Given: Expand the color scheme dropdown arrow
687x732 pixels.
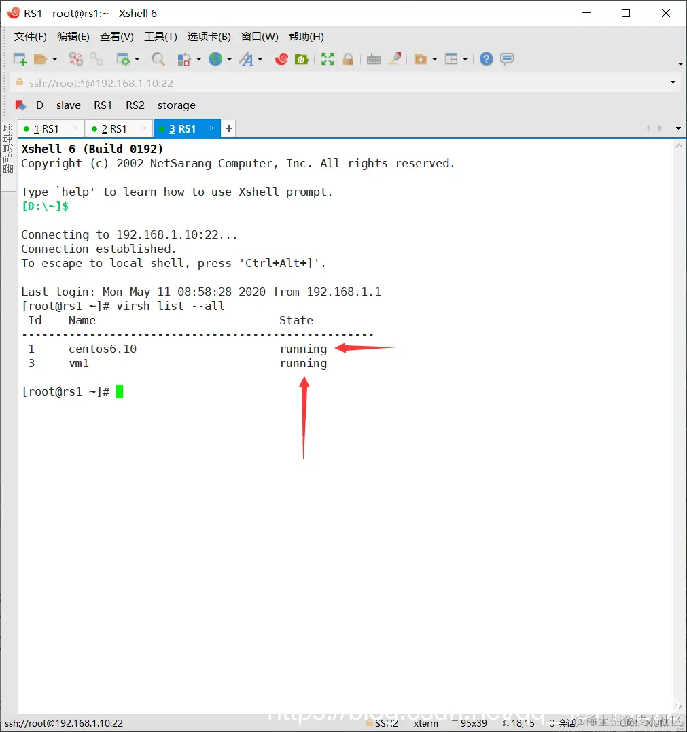Looking at the screenshot, I should click(199, 59).
